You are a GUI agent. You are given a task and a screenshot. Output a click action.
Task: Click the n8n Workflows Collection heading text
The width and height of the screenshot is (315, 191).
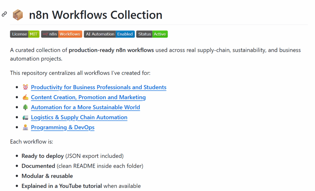tap(96, 15)
